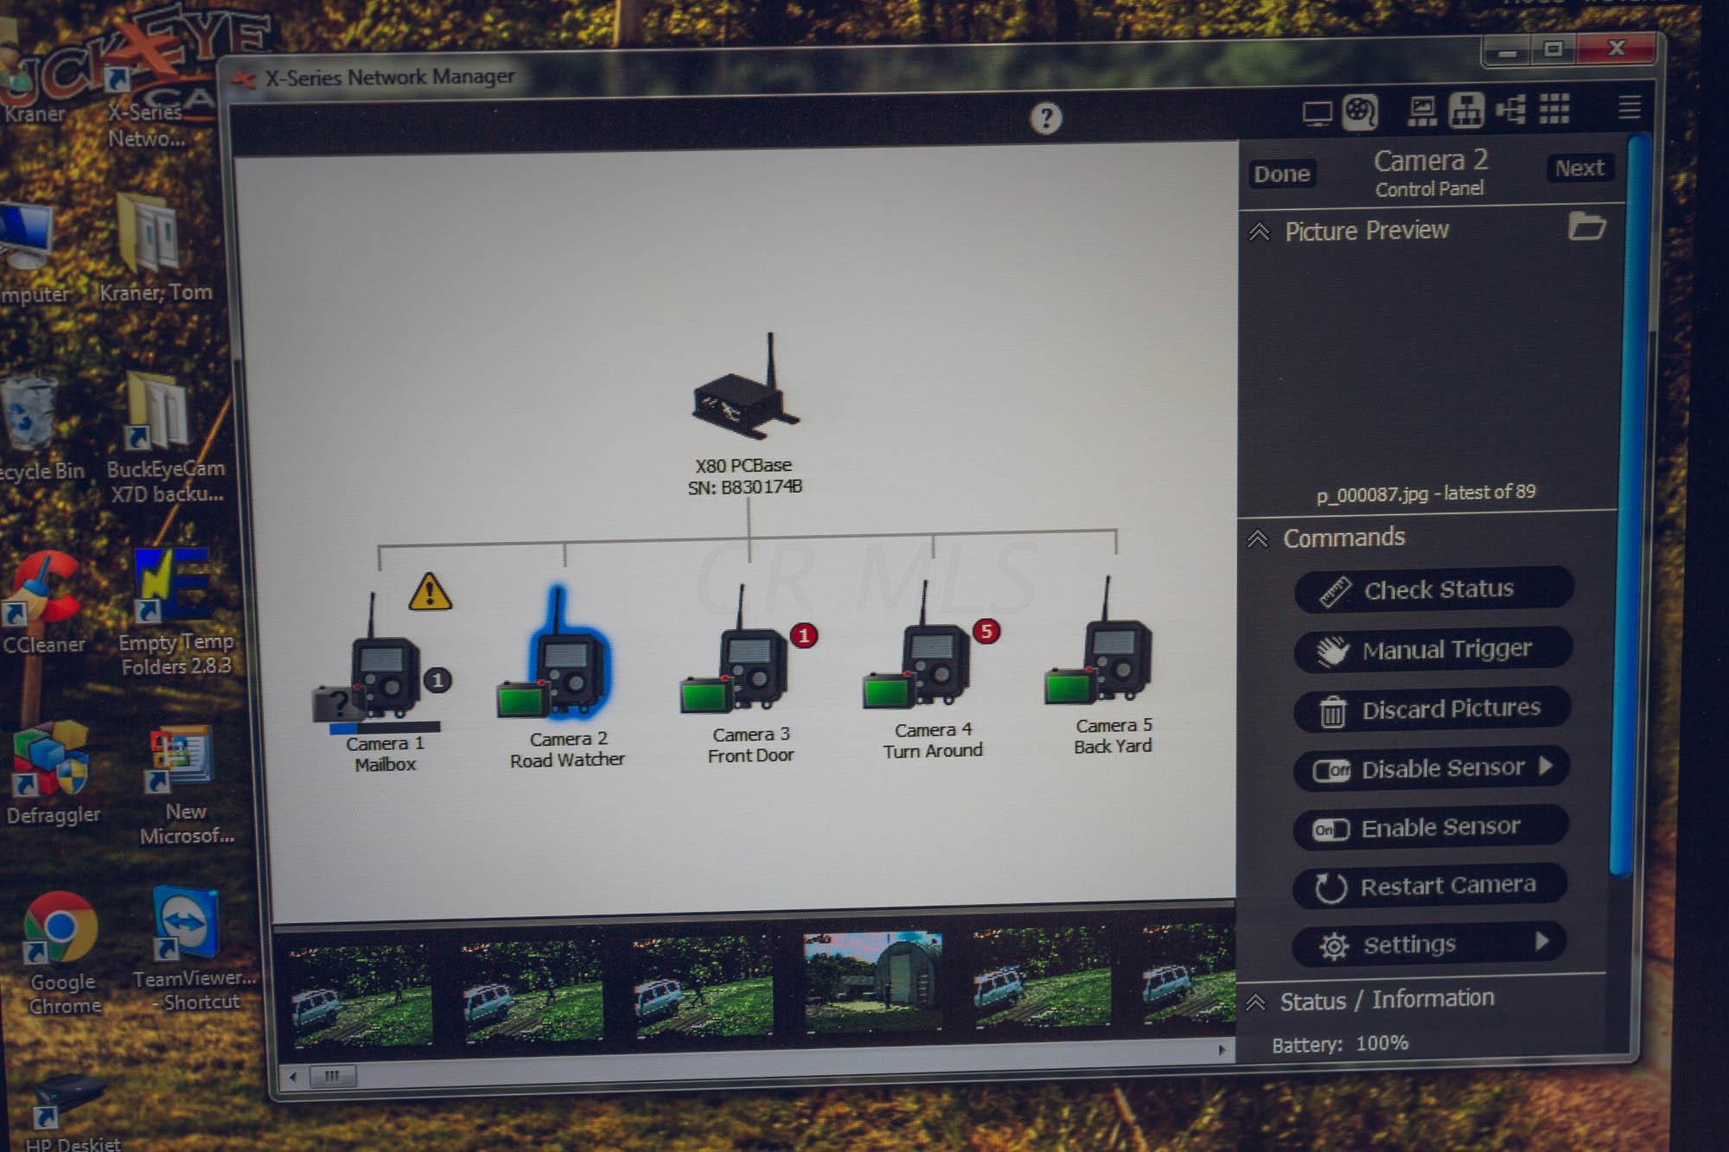Switch to the hierarchy network view icon
Screen dimensions: 1729x1152
pos(1466,111)
